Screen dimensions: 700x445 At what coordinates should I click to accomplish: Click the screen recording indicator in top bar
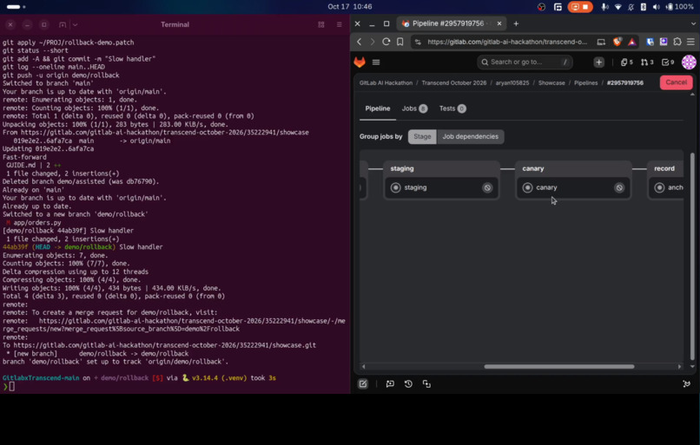click(x=580, y=7)
